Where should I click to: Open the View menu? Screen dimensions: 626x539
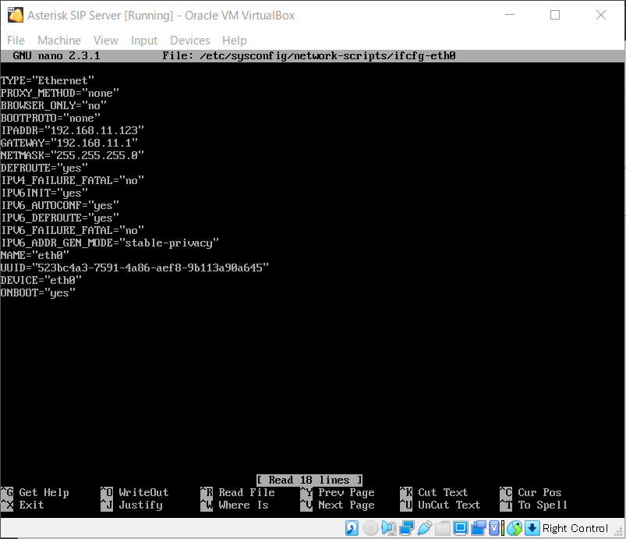106,41
